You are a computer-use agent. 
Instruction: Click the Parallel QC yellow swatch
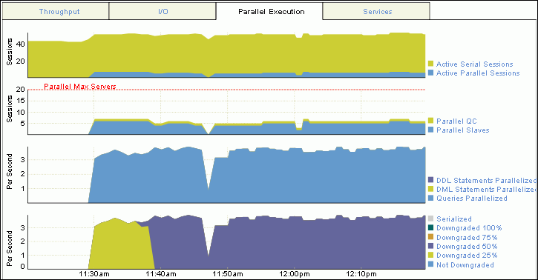[x=430, y=121]
